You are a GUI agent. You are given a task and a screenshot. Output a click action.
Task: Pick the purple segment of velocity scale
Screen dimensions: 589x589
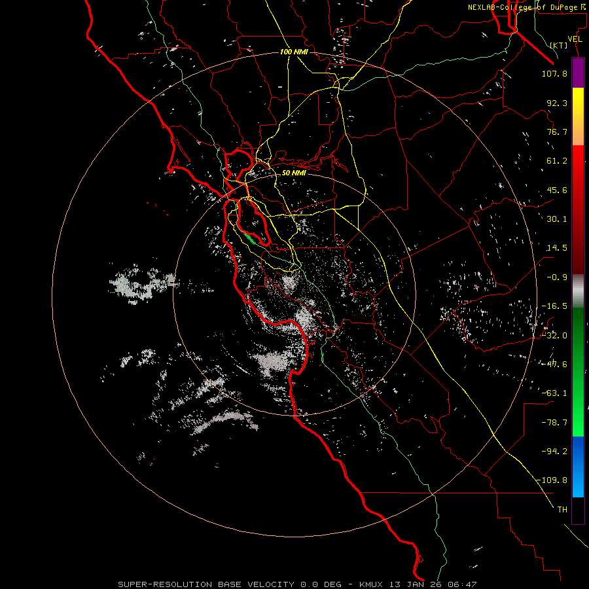(x=578, y=73)
